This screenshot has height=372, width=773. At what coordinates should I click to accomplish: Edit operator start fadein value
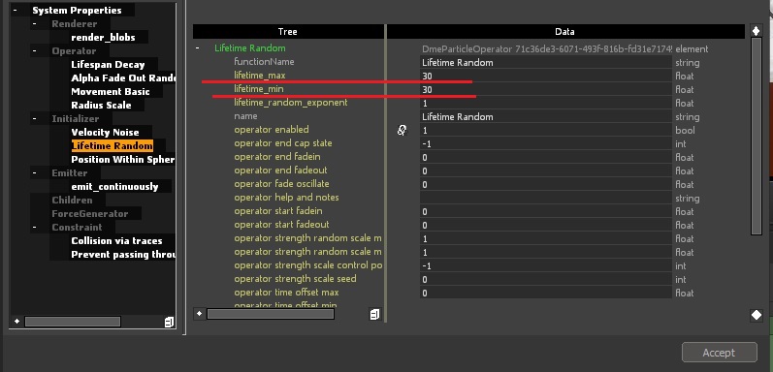pyautogui.click(x=546, y=211)
